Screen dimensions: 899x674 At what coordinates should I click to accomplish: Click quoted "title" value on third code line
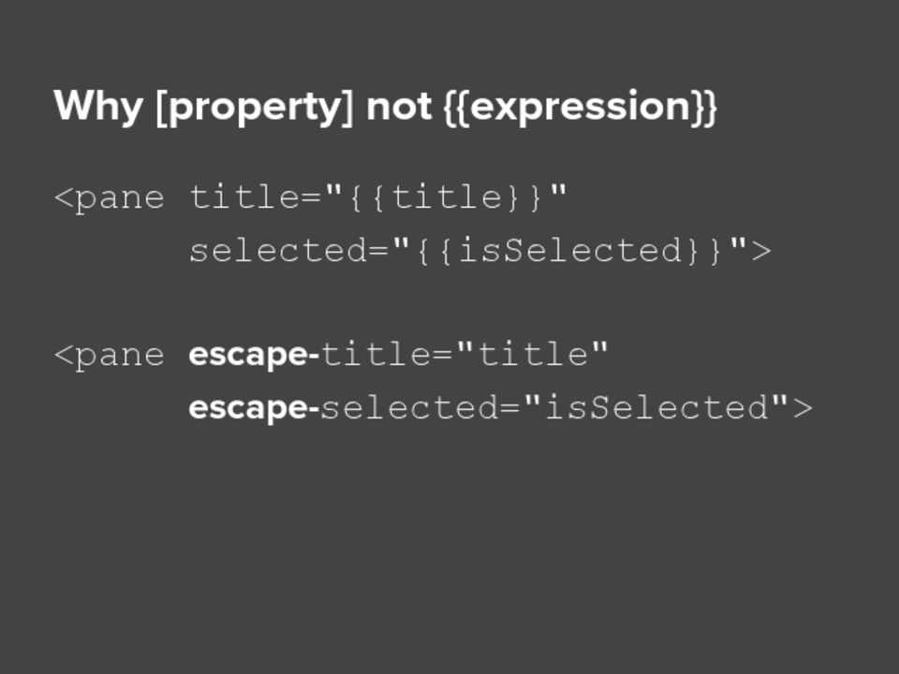tap(533, 355)
